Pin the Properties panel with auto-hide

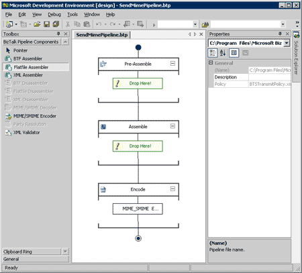280,34
